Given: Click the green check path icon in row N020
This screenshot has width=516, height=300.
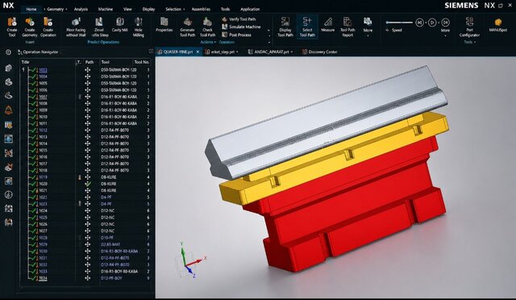Looking at the screenshot, I should pyautogui.click(x=88, y=184).
